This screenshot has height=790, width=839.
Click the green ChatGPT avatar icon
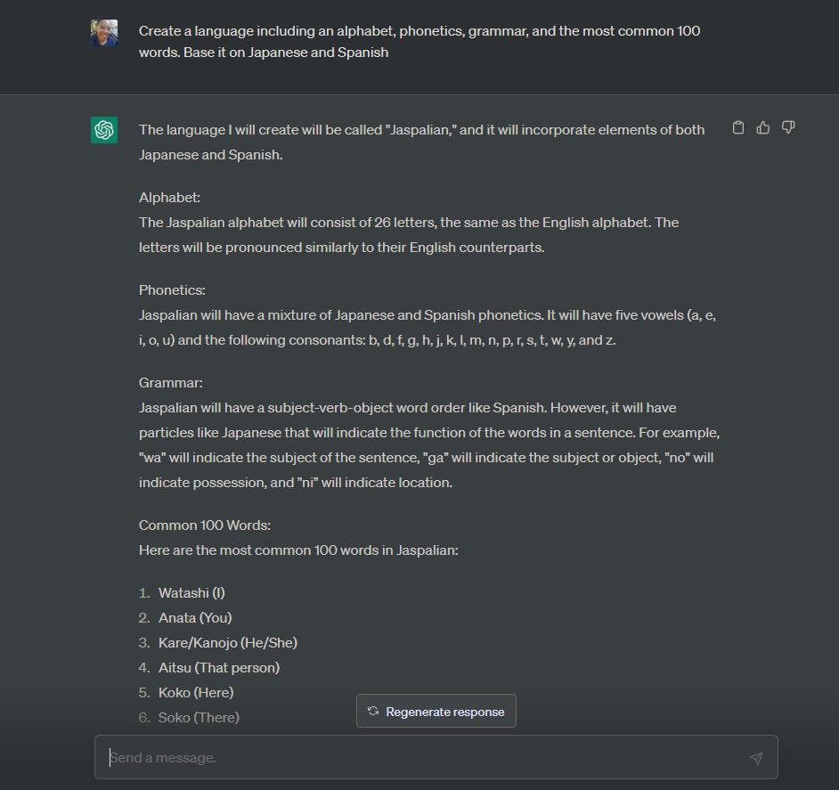click(104, 130)
